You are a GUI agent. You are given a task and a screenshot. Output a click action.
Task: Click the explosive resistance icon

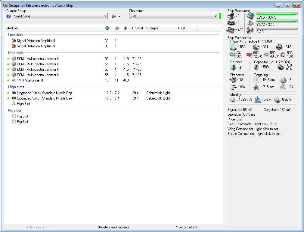283,55
